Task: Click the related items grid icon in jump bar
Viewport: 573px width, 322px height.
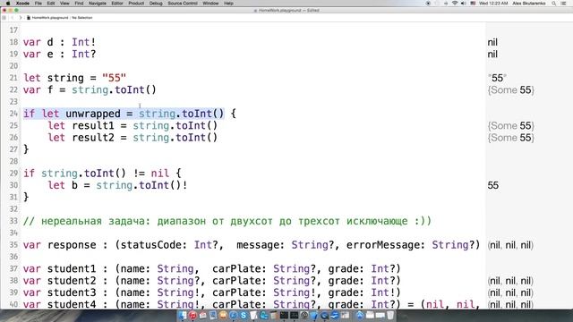Action: pos(4,18)
